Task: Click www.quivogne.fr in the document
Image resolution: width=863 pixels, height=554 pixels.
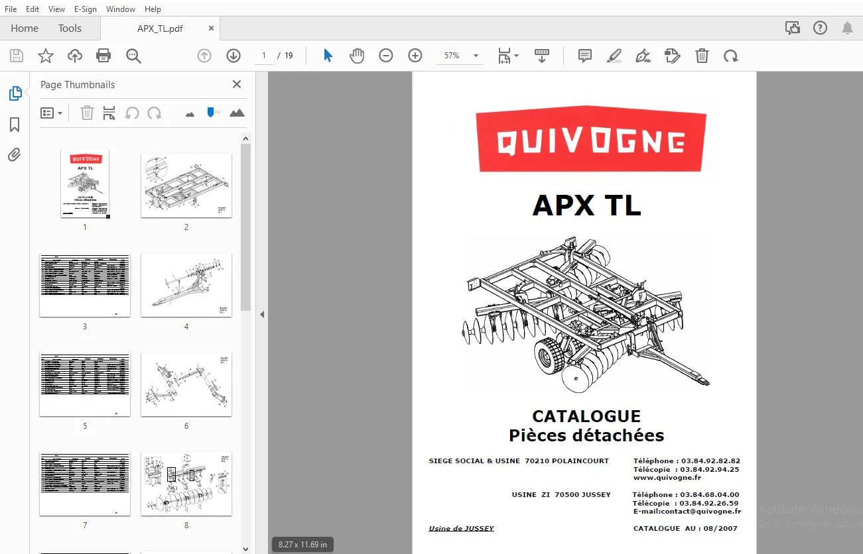Action: point(667,477)
